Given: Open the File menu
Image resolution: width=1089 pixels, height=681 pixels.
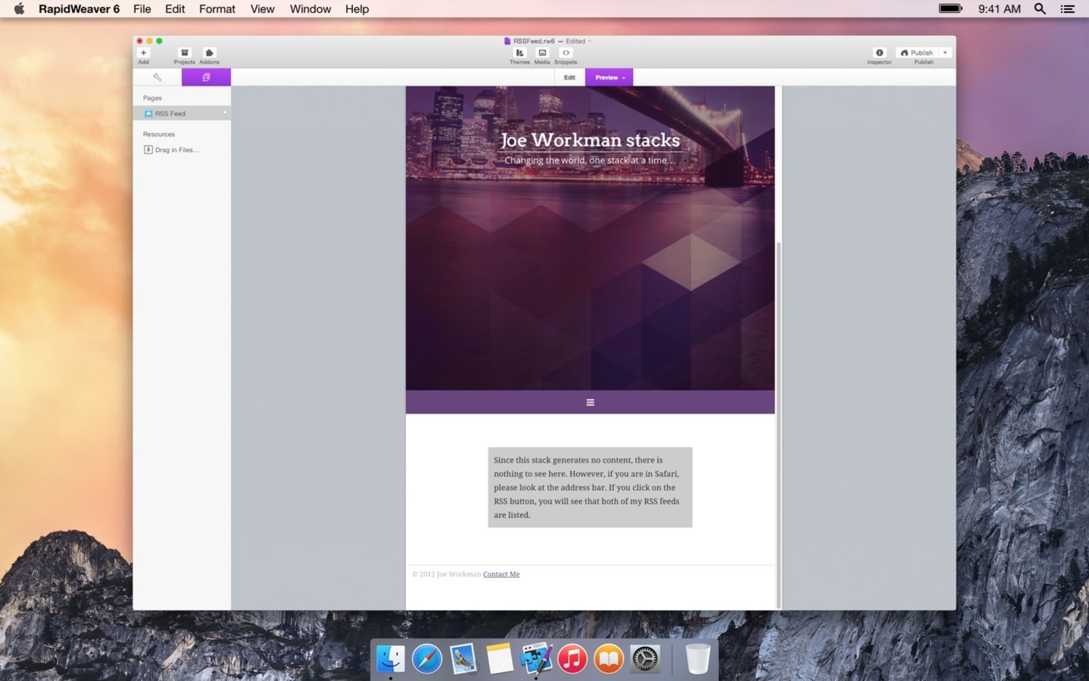Looking at the screenshot, I should click(142, 9).
